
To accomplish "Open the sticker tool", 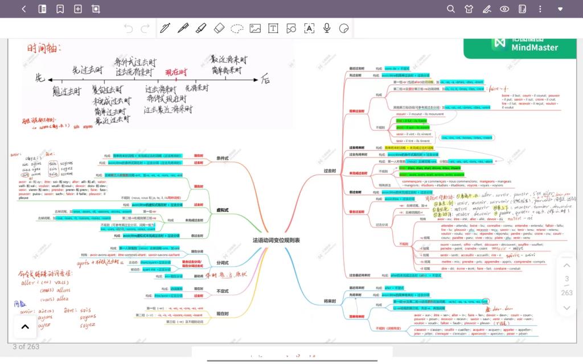I will pyautogui.click(x=344, y=28).
